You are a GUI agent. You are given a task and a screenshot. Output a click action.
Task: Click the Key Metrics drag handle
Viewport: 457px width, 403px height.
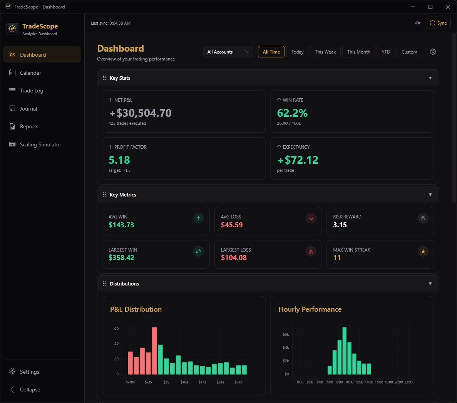(104, 195)
